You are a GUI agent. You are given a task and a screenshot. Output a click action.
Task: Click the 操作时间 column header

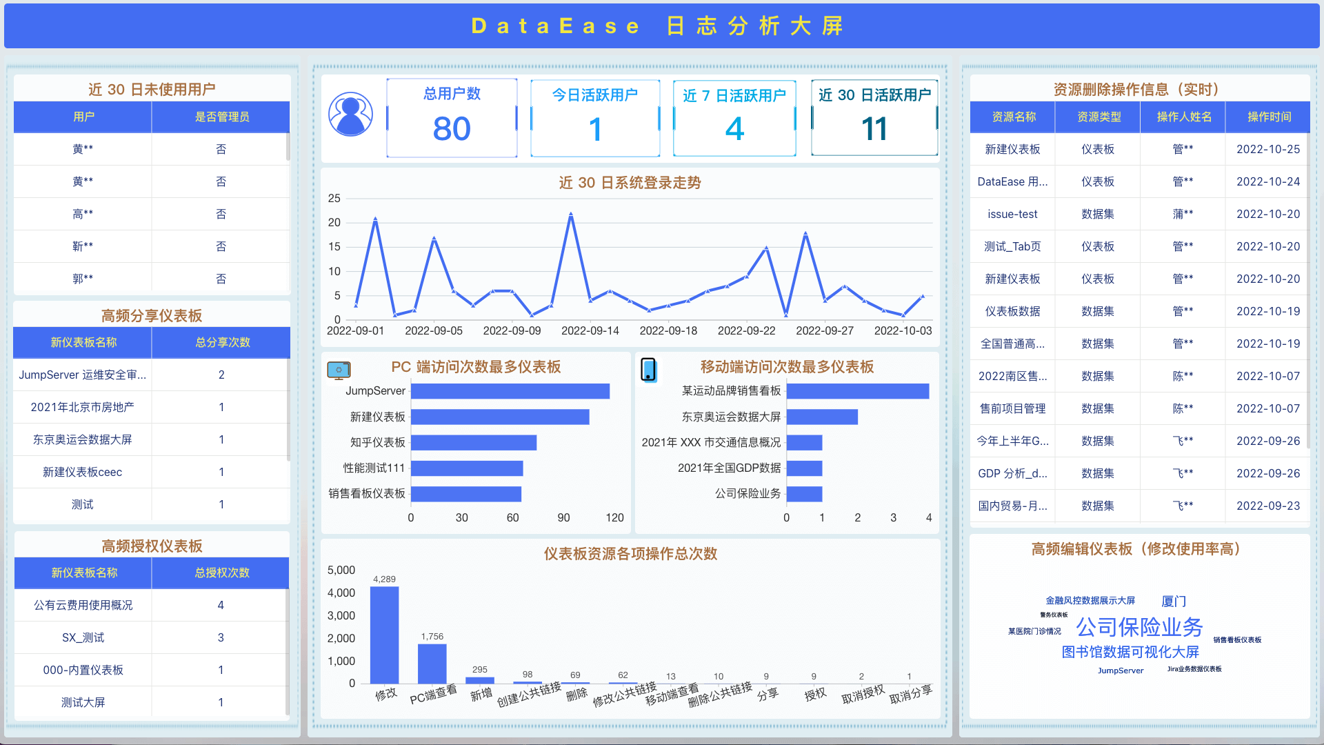[x=1269, y=117]
